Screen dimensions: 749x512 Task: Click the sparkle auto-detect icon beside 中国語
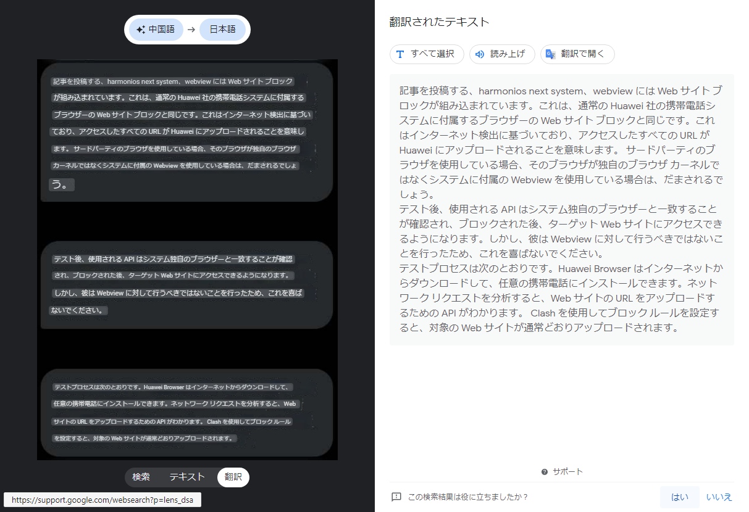pos(140,30)
